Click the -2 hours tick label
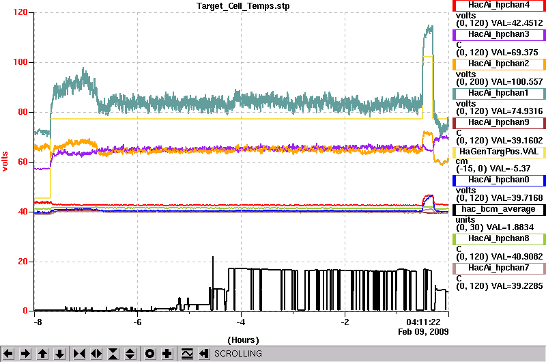 [345, 322]
